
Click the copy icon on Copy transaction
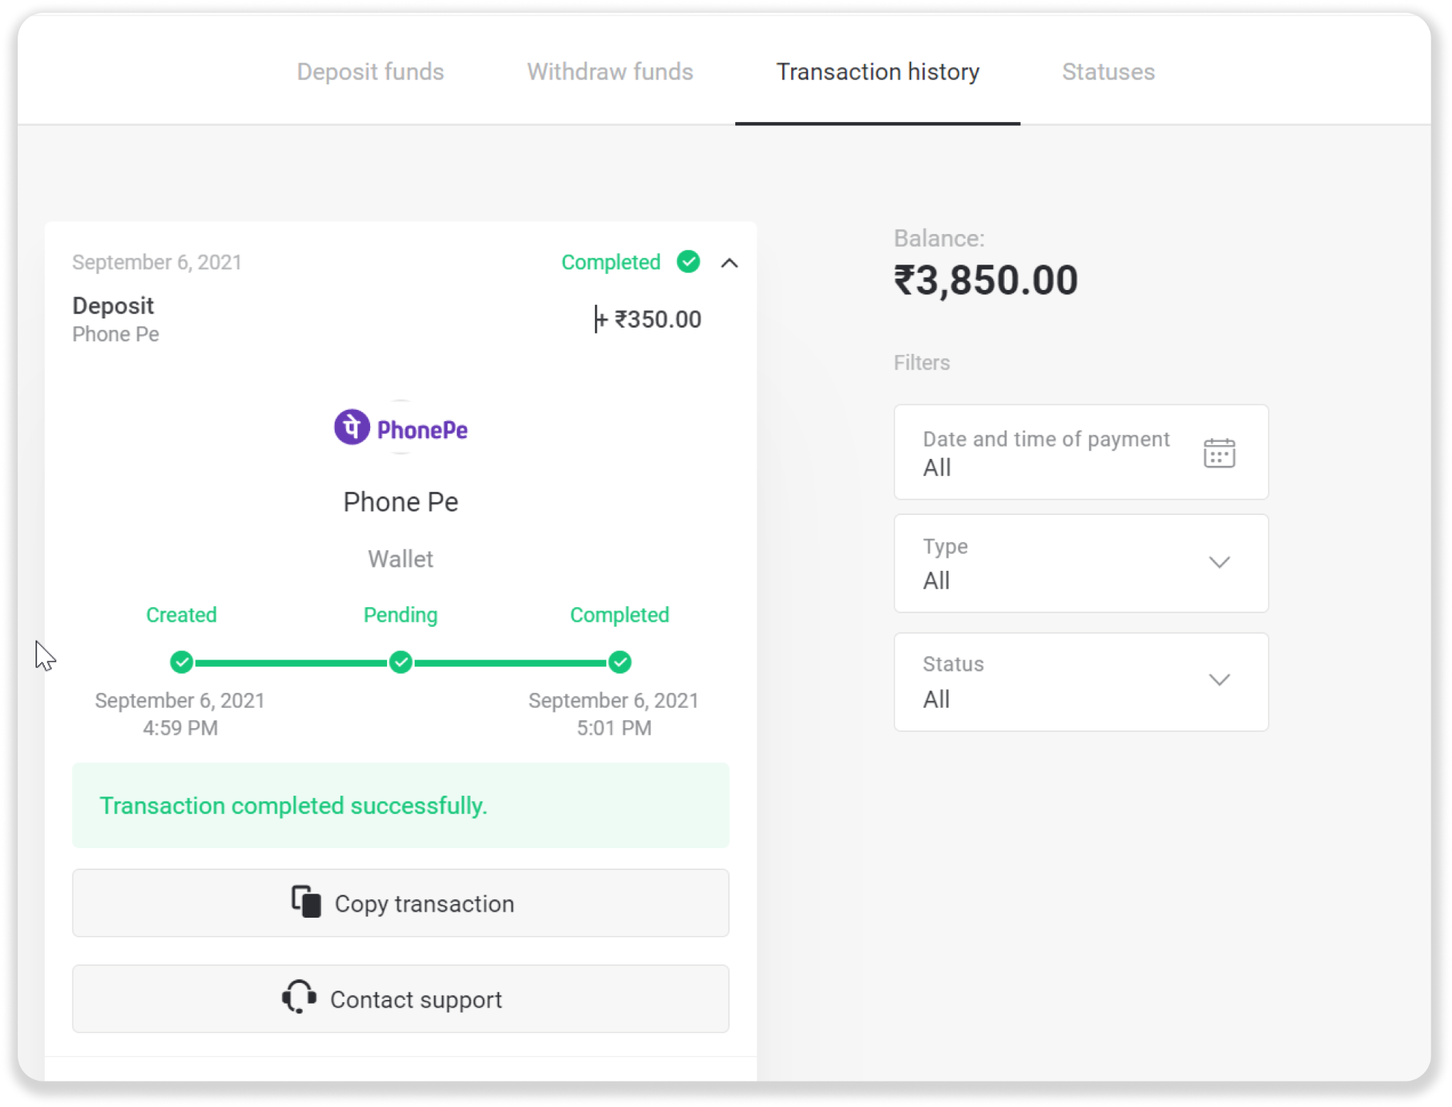(x=306, y=902)
